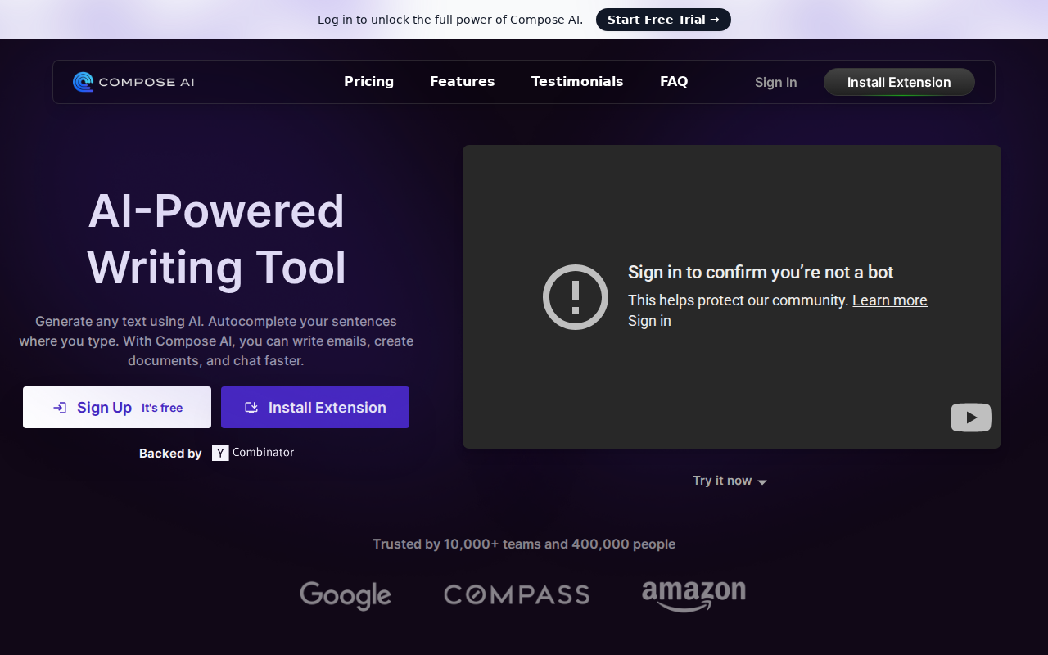This screenshot has width=1048, height=655.
Task: Click the Learn more link
Action: 890,300
